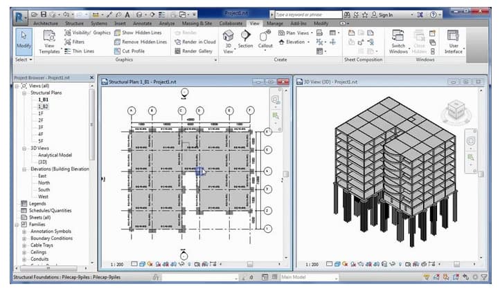
Task: Click Show Hidden Lines
Action: coord(138,32)
